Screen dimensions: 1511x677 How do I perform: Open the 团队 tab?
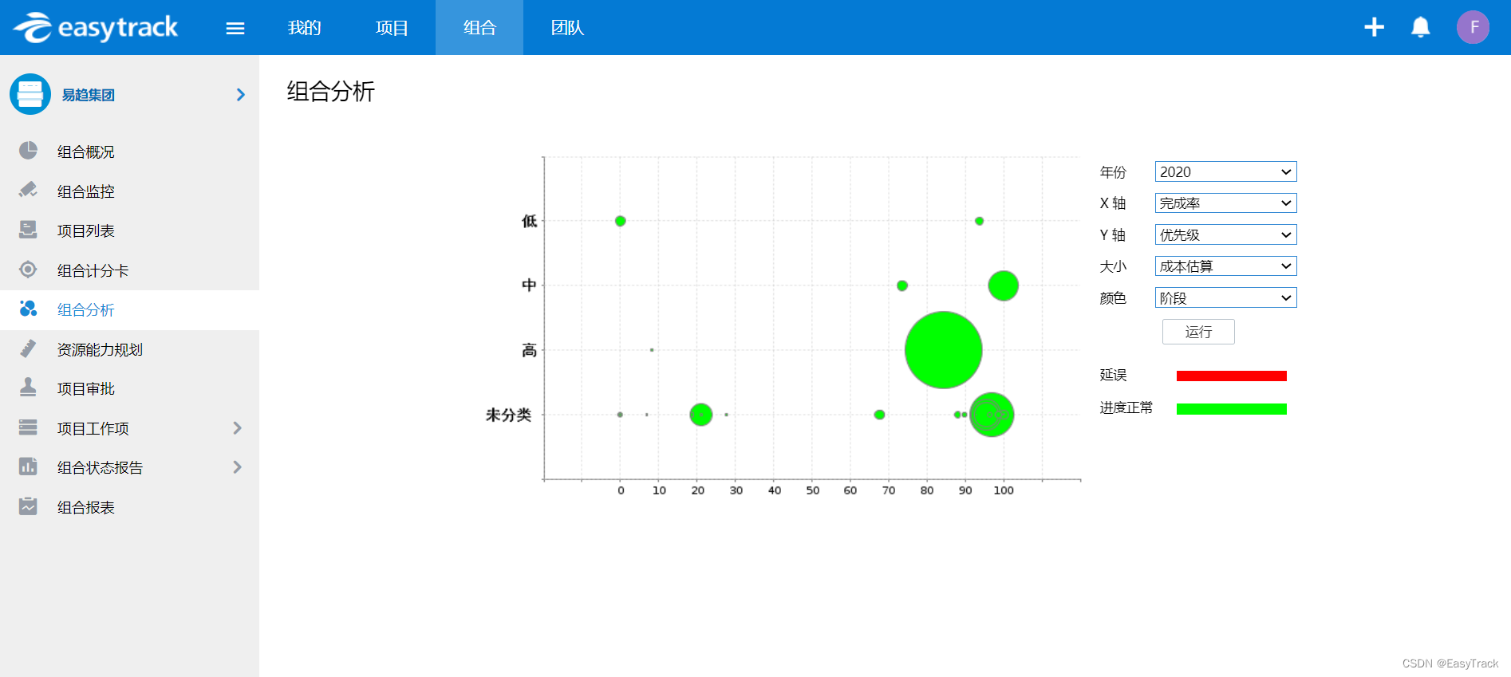[x=567, y=27]
